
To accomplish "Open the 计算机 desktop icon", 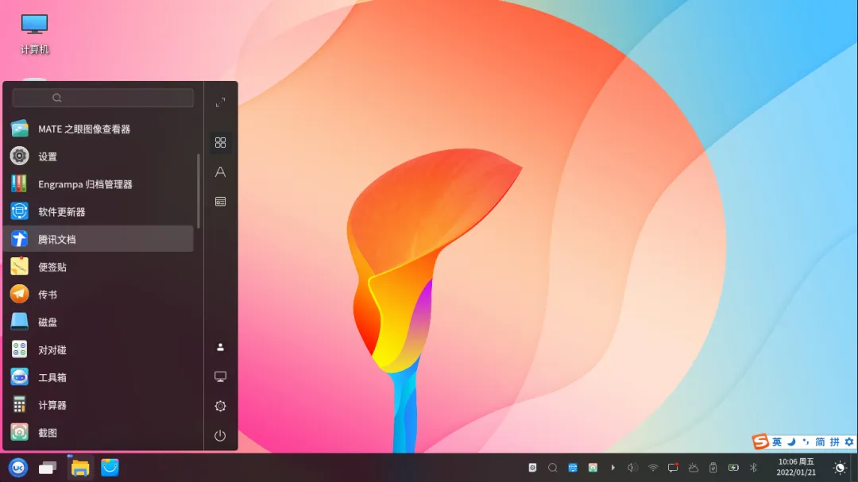I will point(34,34).
